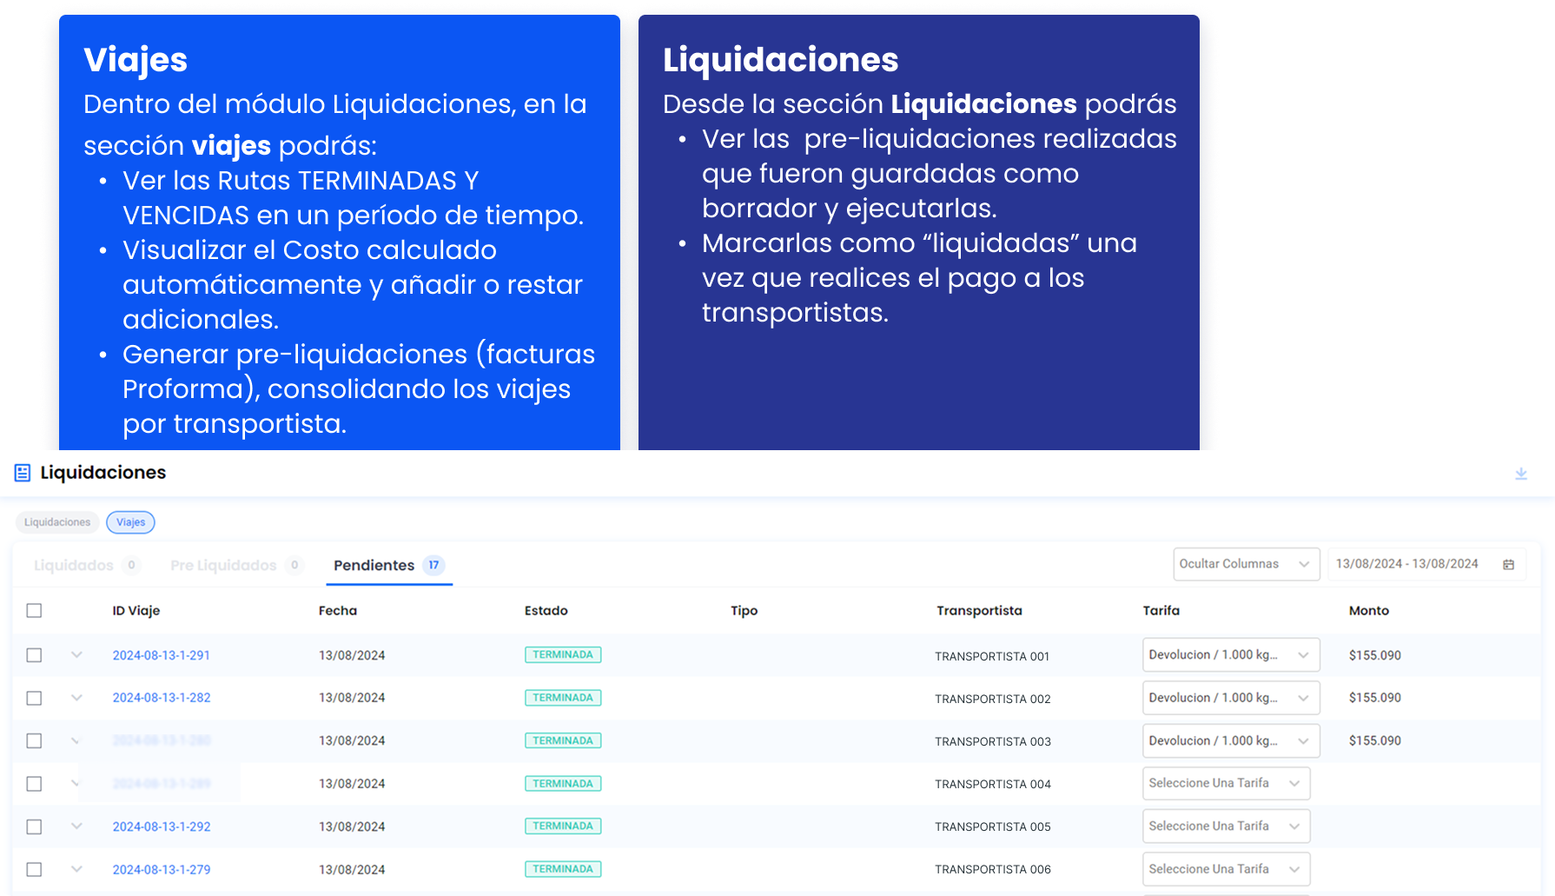
Task: Switch to the Pre Liquidados tab
Action: point(224,566)
